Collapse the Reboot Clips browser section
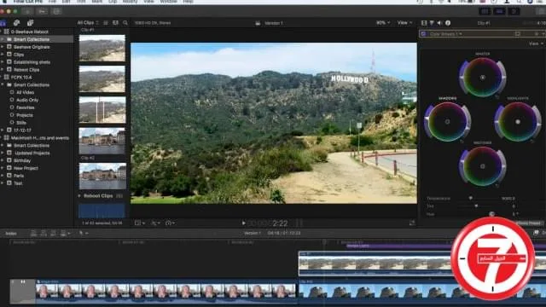The image size is (546, 307). [x=79, y=196]
